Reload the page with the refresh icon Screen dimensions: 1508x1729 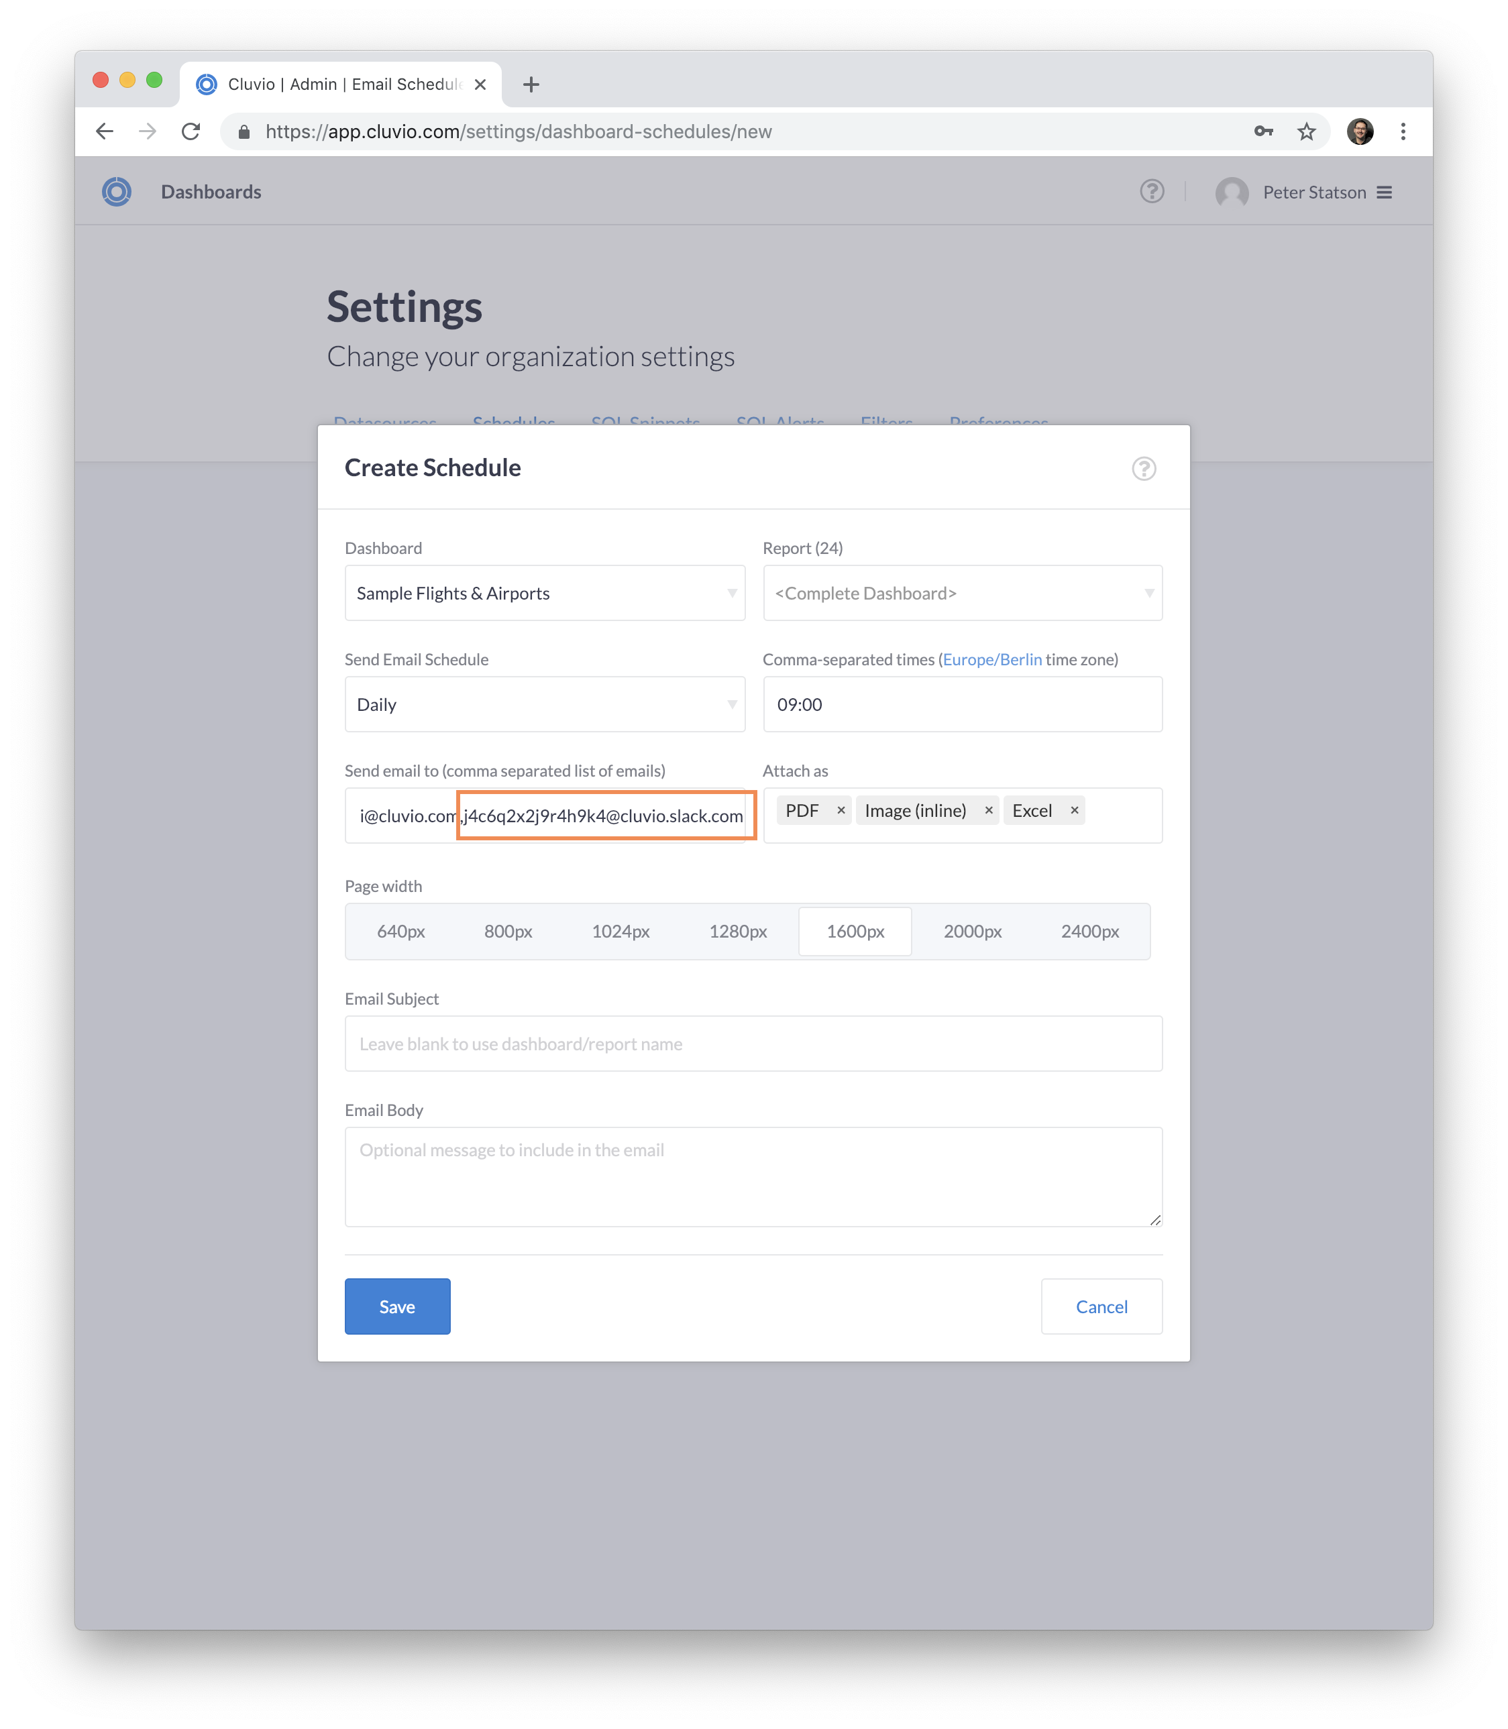click(x=191, y=131)
